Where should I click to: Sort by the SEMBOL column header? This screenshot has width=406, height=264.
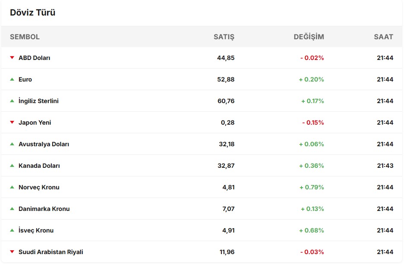point(25,37)
